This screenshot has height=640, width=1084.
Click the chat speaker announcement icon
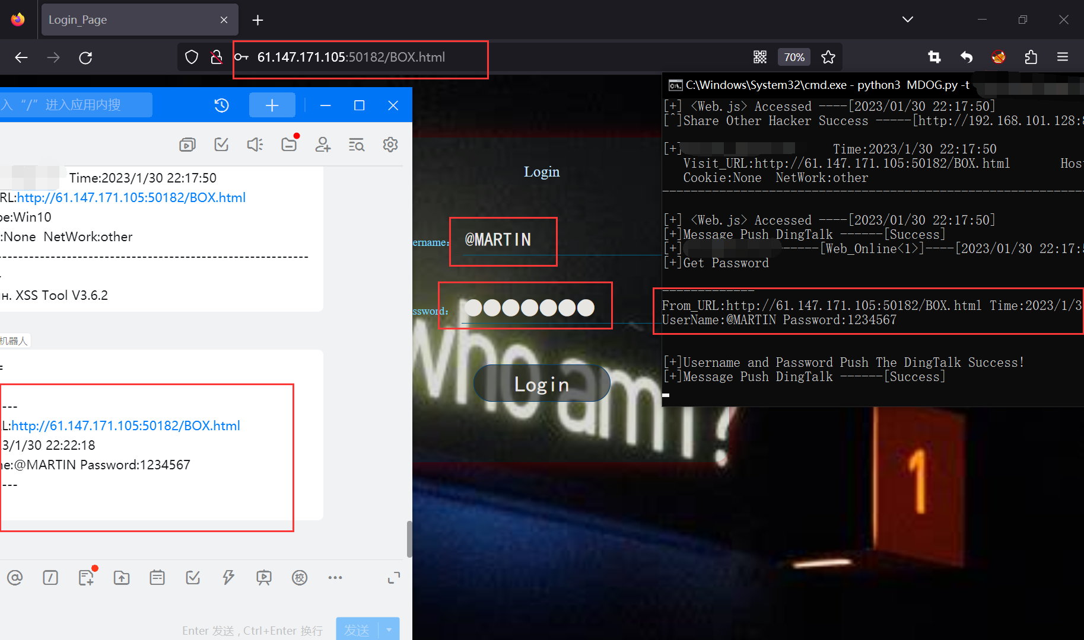tap(255, 145)
